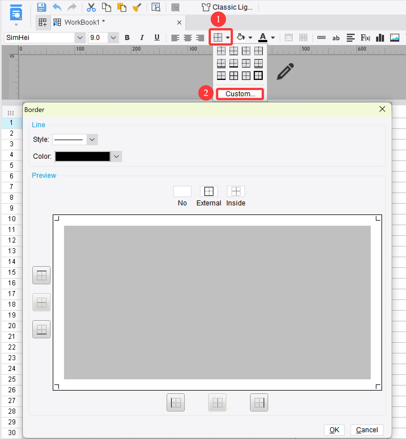
Task: Cancel the Border dialog
Action: pos(367,430)
